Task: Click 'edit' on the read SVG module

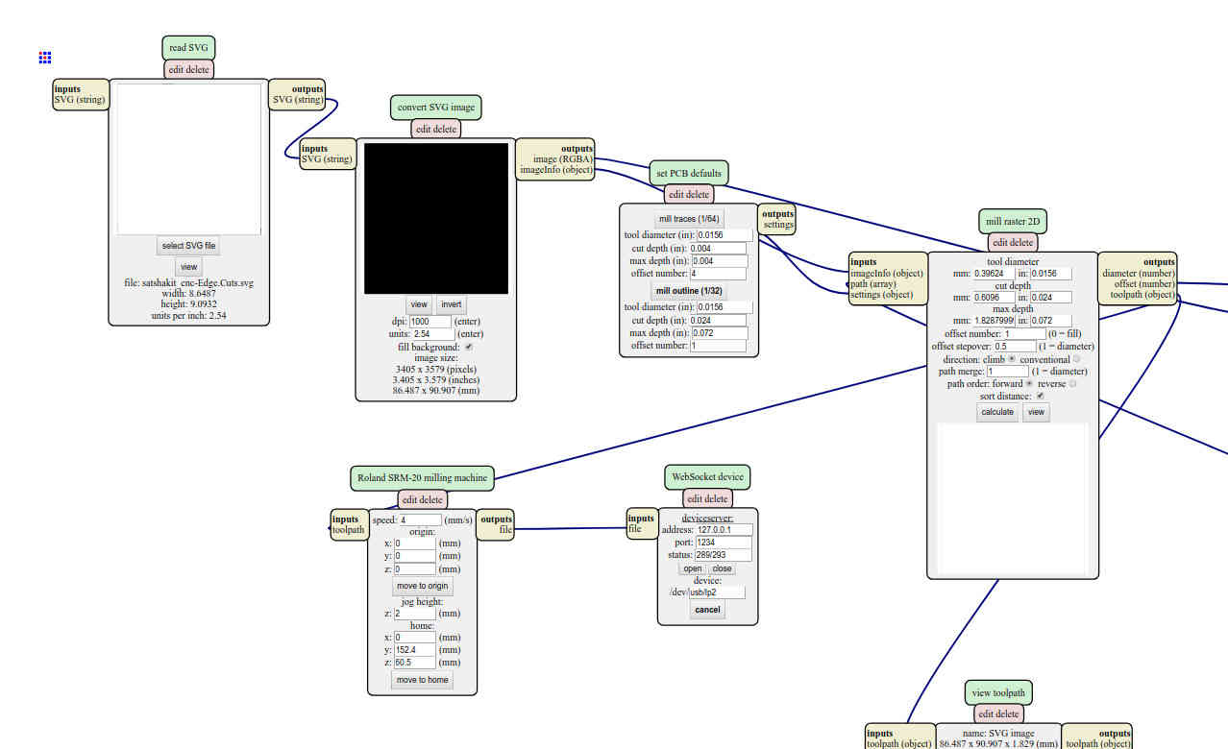Action: pos(177,69)
